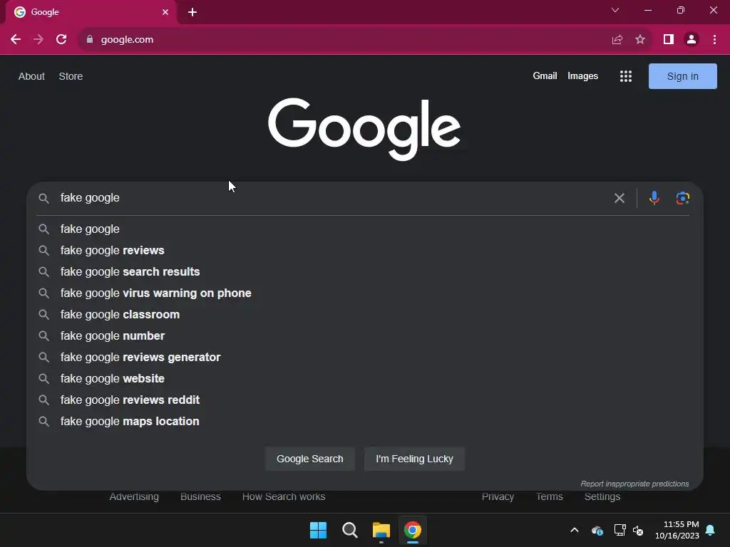This screenshot has height=547, width=730.
Task: Open Business footer link
Action: tap(200, 496)
